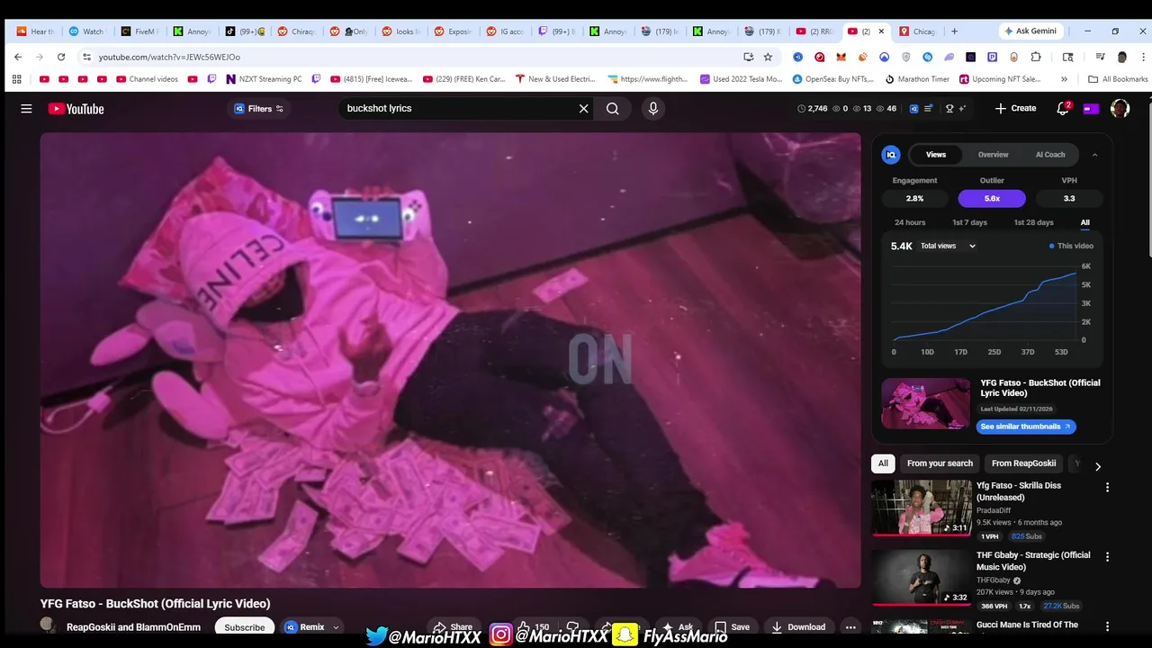Run the search with the magnifier button

[613, 109]
